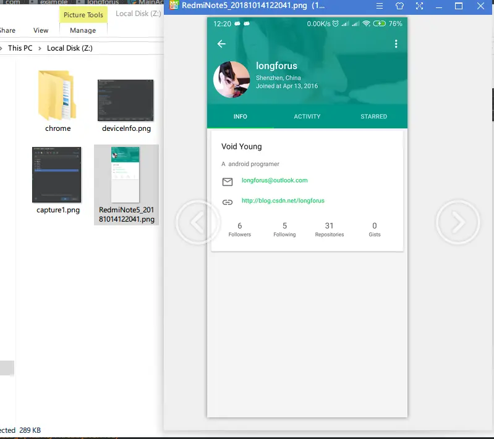Select the capture1.png thumbnail
494x439 pixels.
(x=57, y=175)
